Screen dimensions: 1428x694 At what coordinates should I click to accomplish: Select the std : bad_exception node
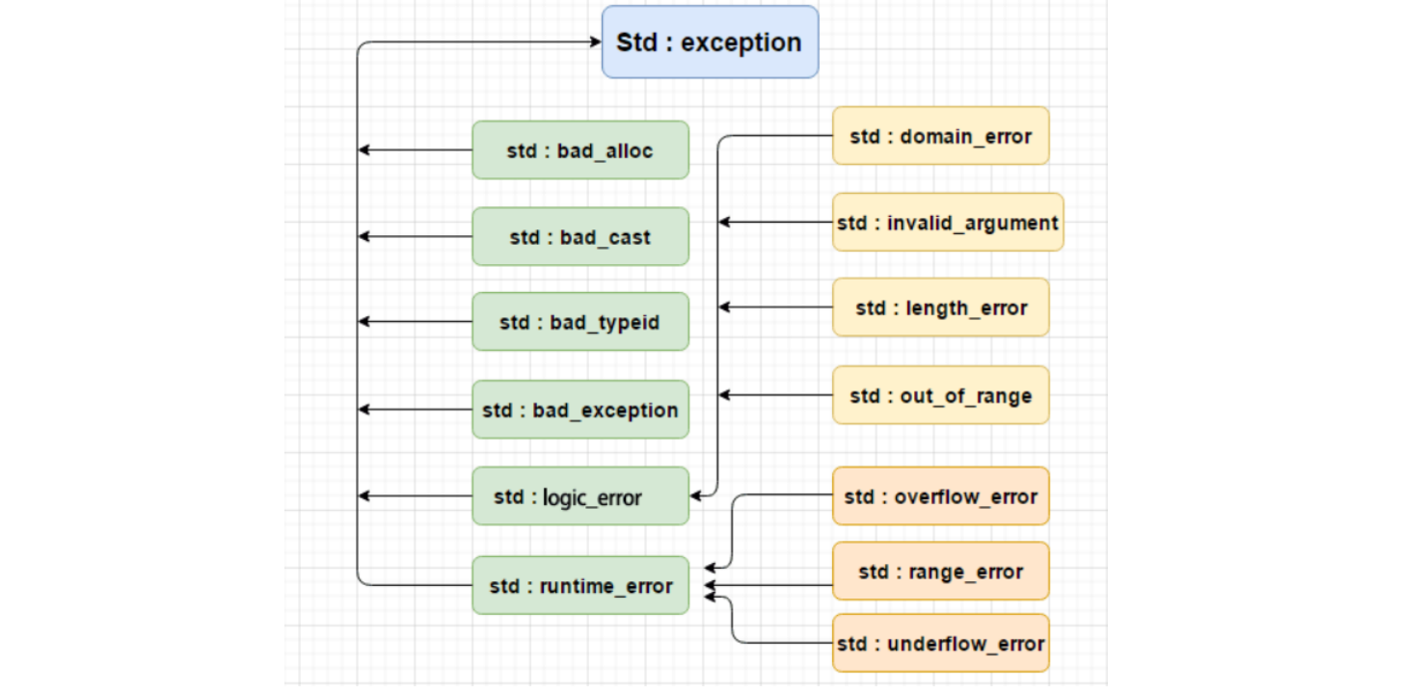pyautogui.click(x=580, y=410)
